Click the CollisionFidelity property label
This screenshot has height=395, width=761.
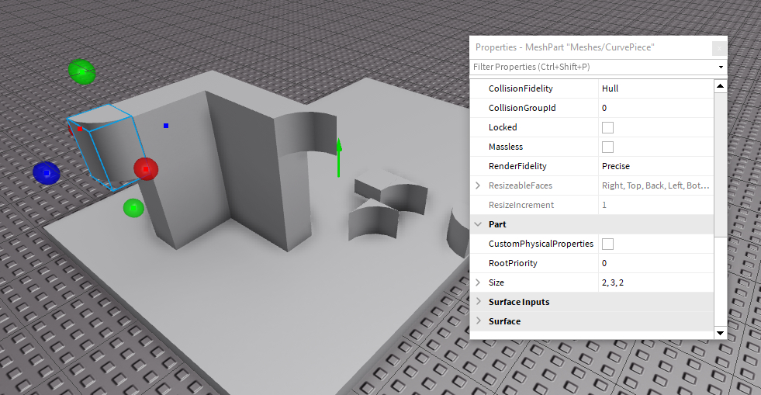tap(521, 88)
